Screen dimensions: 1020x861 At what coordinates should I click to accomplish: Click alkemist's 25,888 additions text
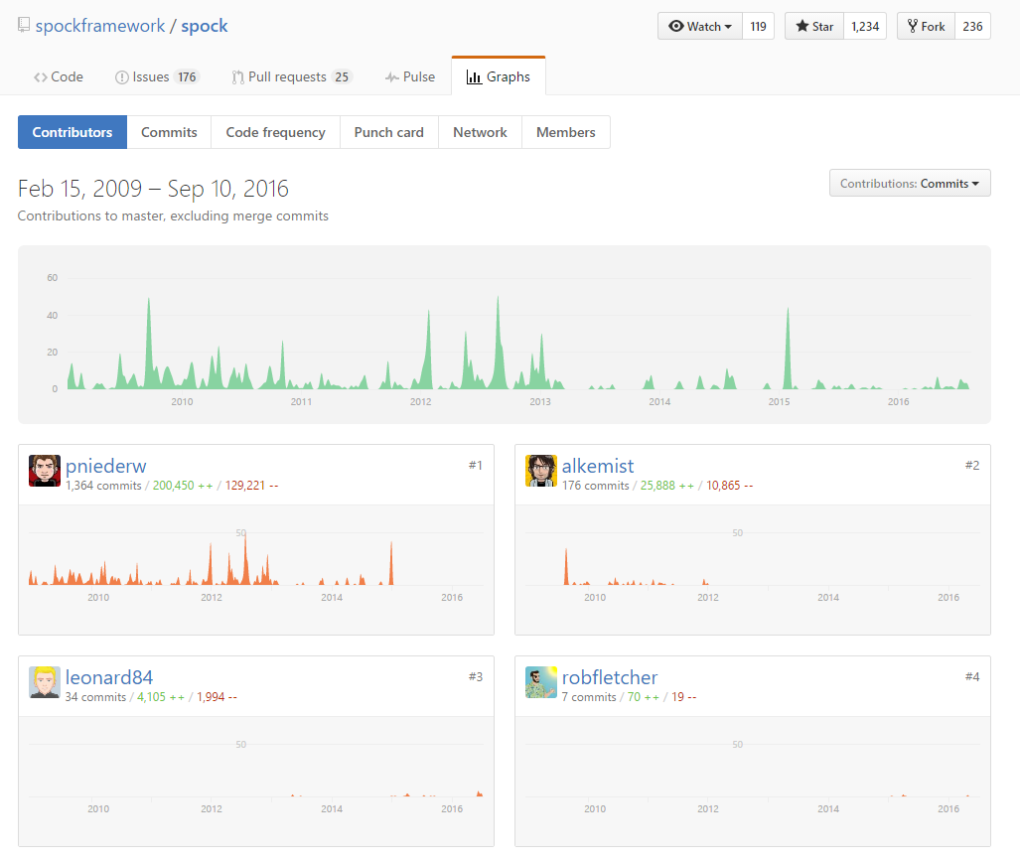pos(667,486)
